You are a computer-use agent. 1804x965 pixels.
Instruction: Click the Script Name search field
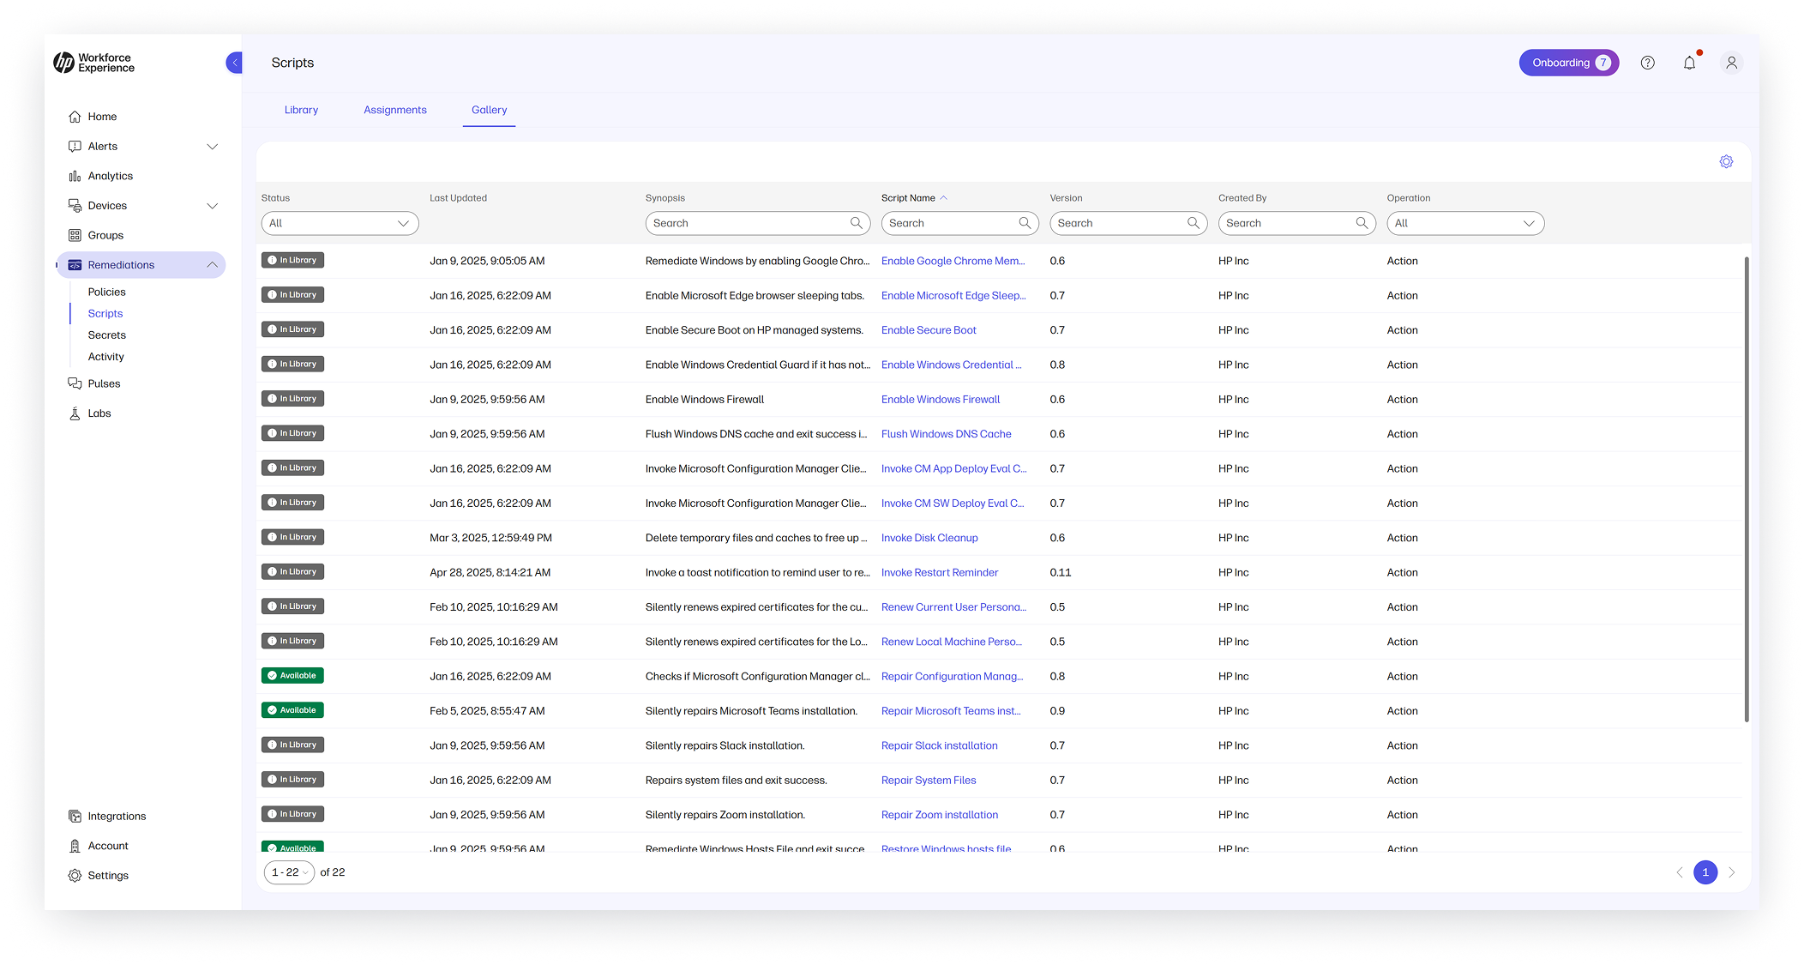pyautogui.click(x=959, y=223)
